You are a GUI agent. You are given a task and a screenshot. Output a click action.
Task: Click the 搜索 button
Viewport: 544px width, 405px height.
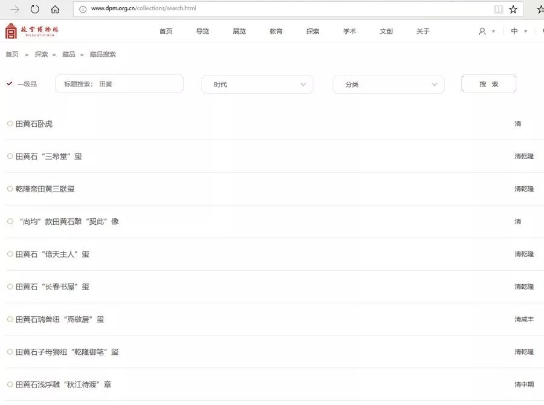click(x=489, y=84)
